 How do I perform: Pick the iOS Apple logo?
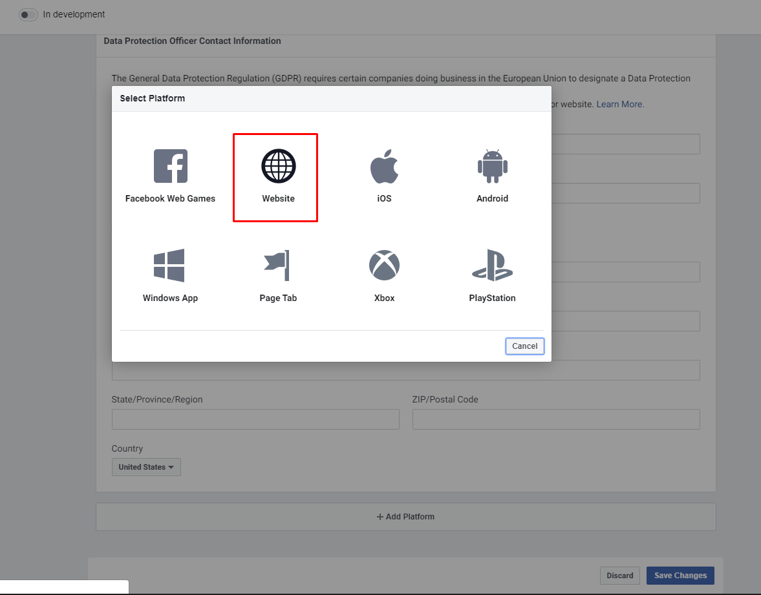click(x=385, y=166)
